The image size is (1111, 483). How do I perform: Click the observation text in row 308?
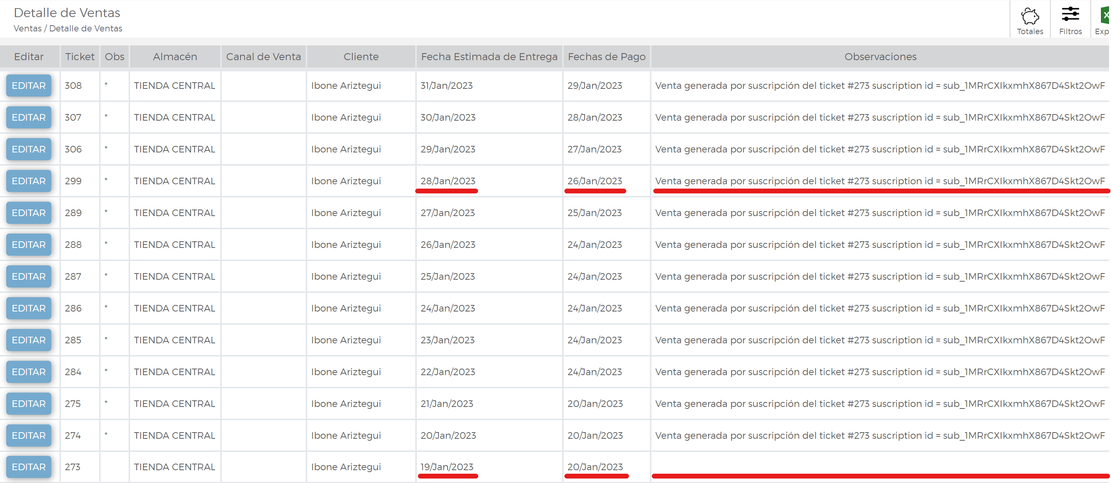(x=880, y=86)
